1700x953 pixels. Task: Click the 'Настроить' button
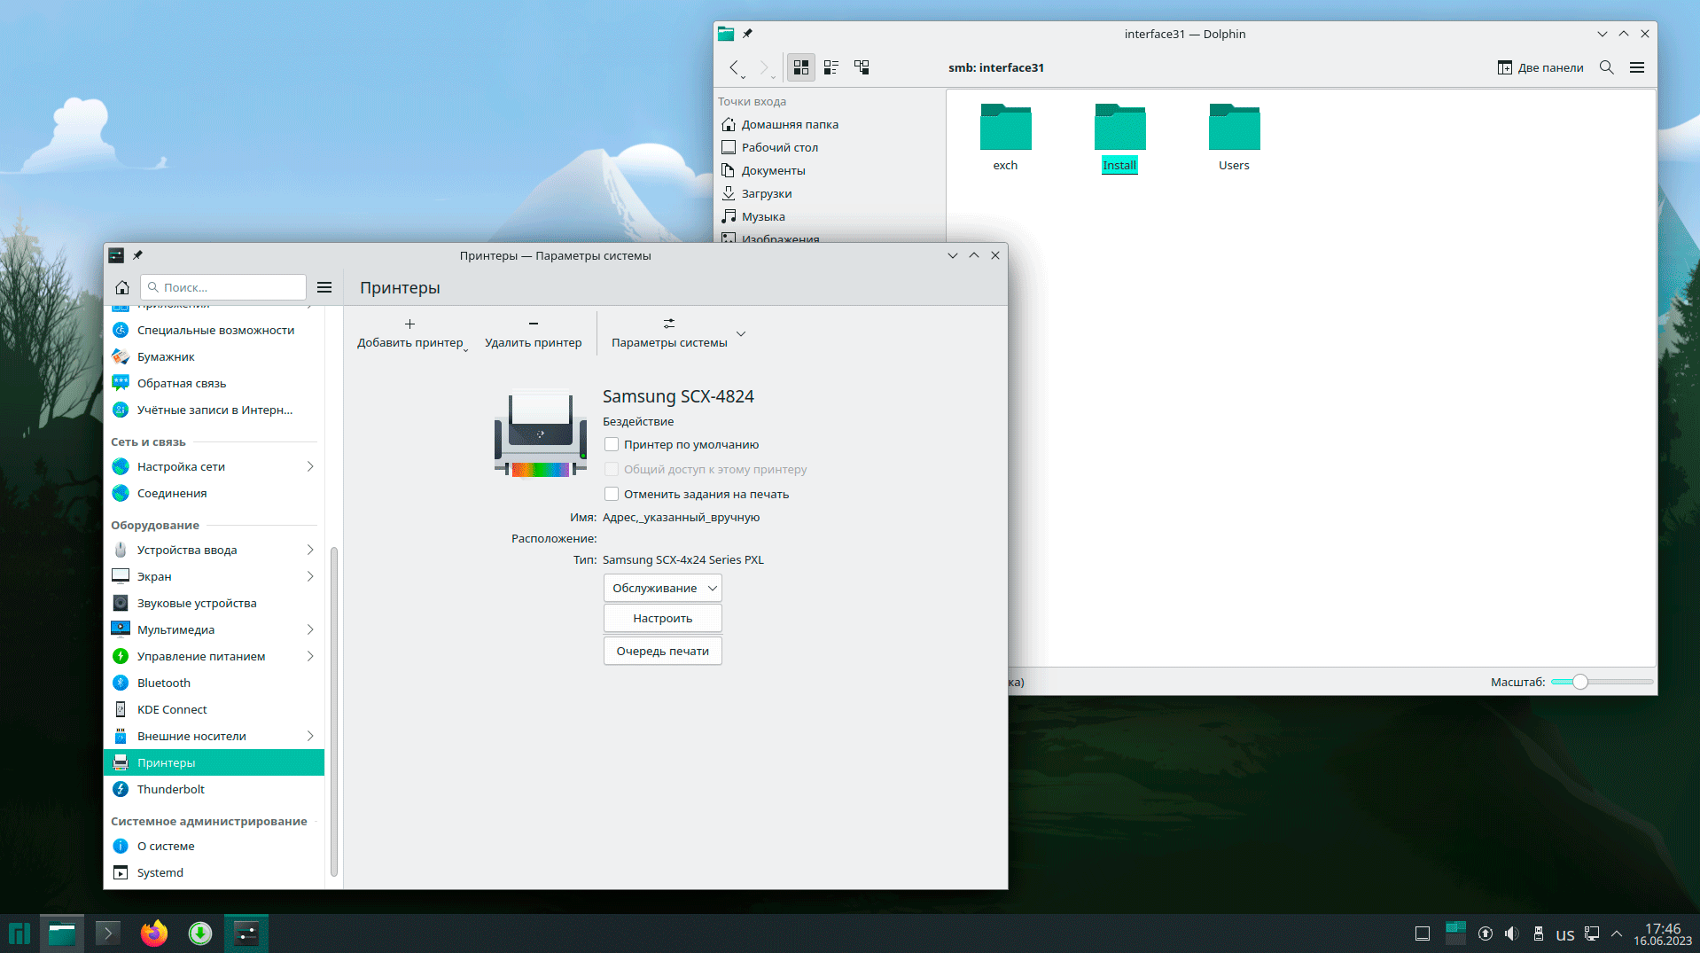662,618
